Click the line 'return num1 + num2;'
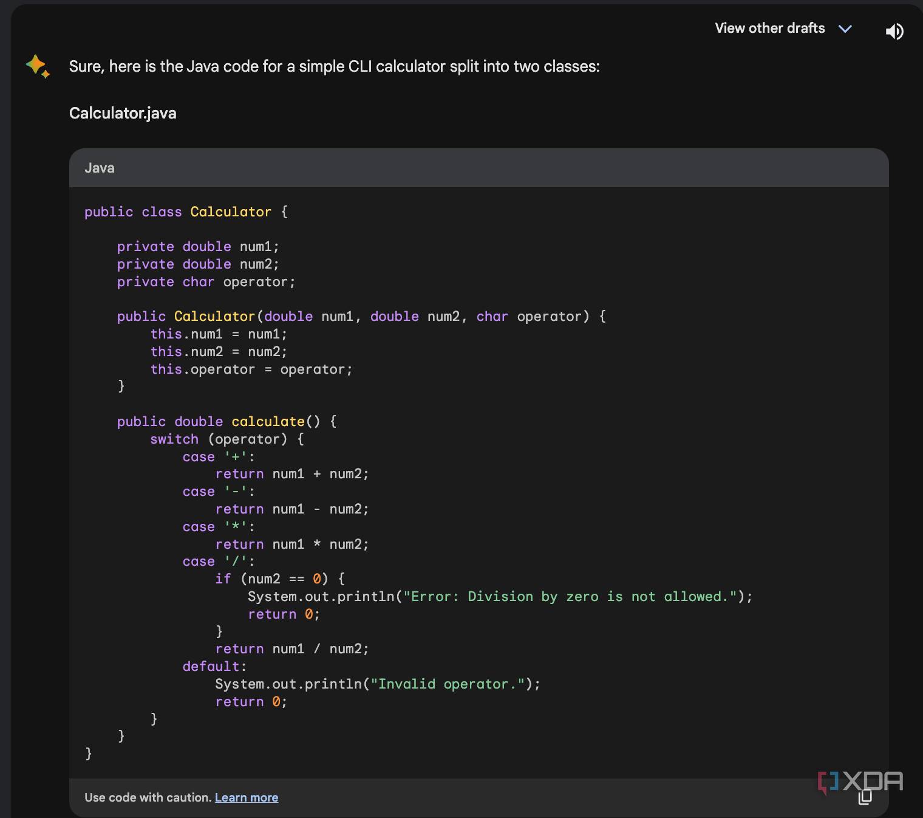 point(292,473)
